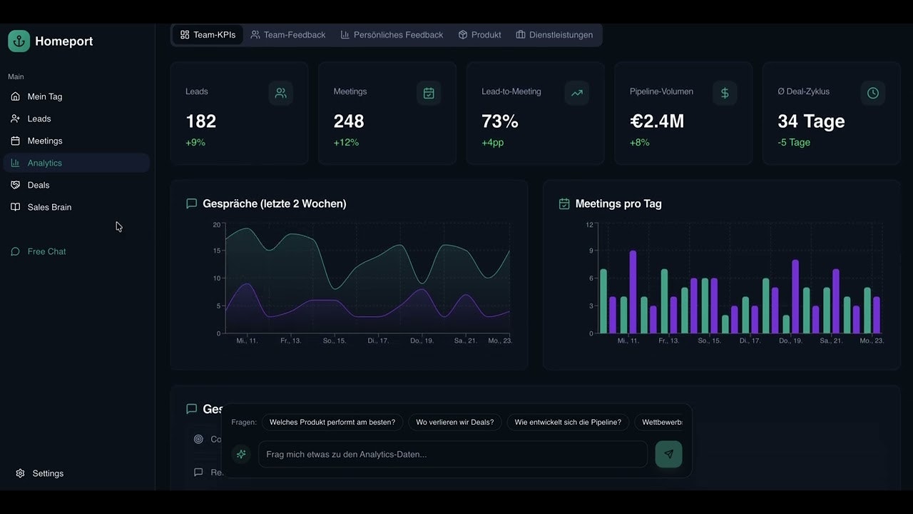Click the clock icon on Deal-Zyklus card
Image resolution: width=913 pixels, height=514 pixels.
tap(873, 93)
